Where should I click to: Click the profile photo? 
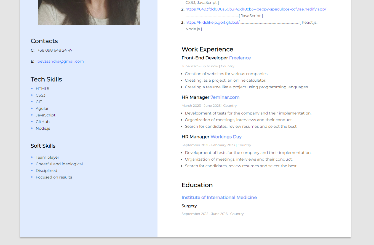point(89,12)
